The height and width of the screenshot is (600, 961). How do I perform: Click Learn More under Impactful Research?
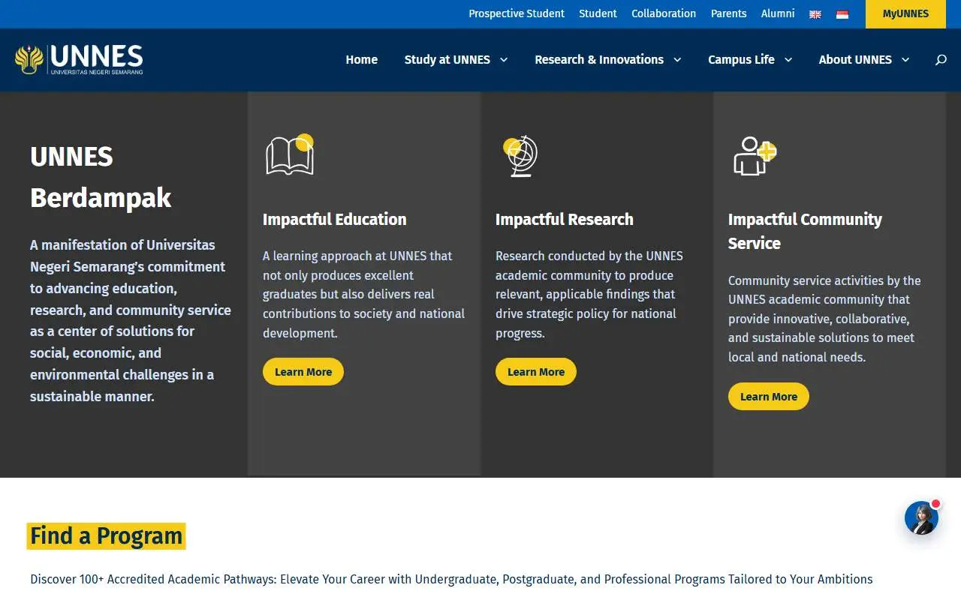[536, 372]
